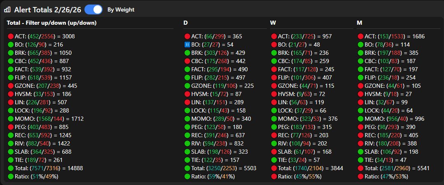Screen dimensions: 444x185
Task: Click the red dot beside Total column GZONE
Action: pos(11,86)
